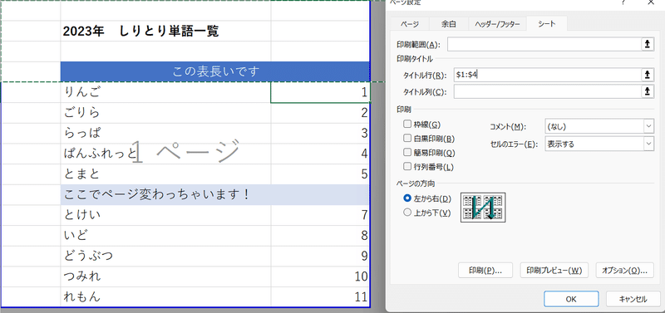665x313 pixels.
Task: Click the number cell 11 beside れもん
Action: [321, 297]
